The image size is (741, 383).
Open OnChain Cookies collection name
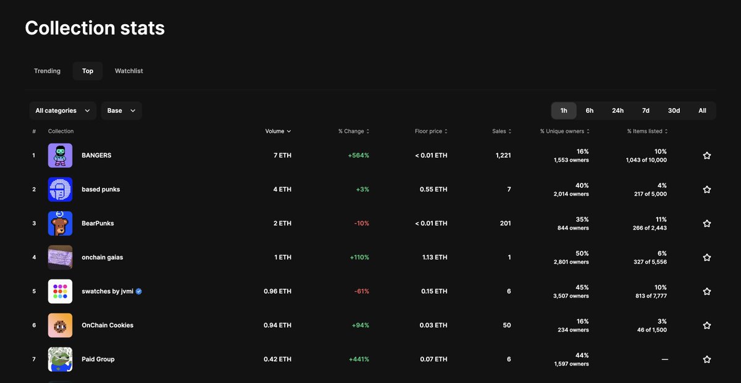click(107, 326)
